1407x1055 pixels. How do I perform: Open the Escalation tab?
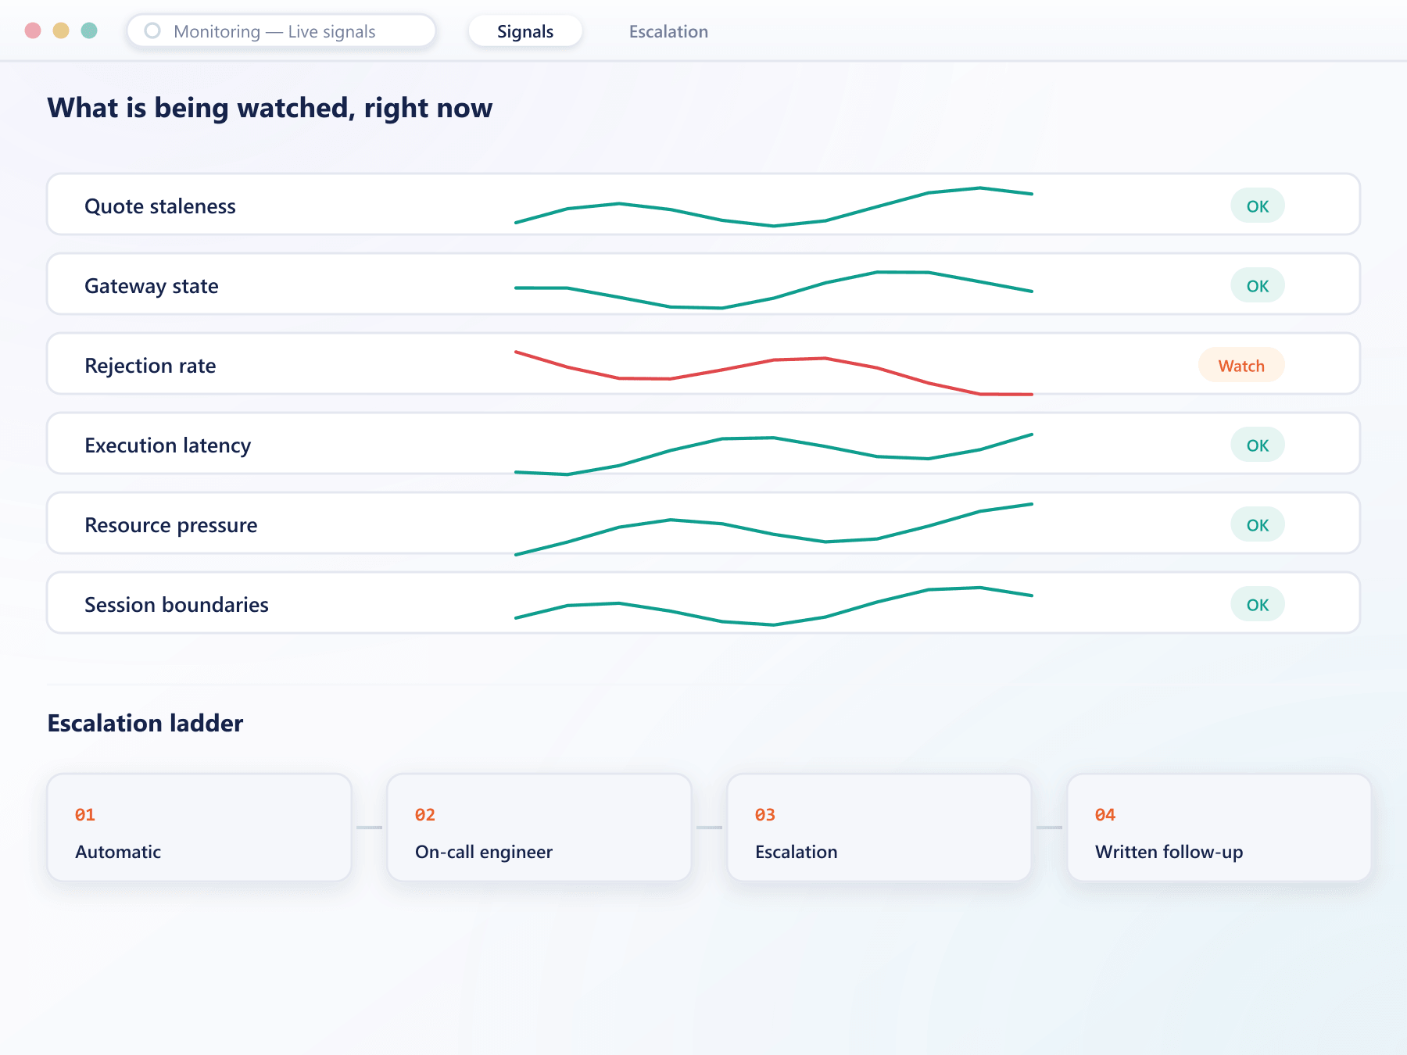pos(668,31)
